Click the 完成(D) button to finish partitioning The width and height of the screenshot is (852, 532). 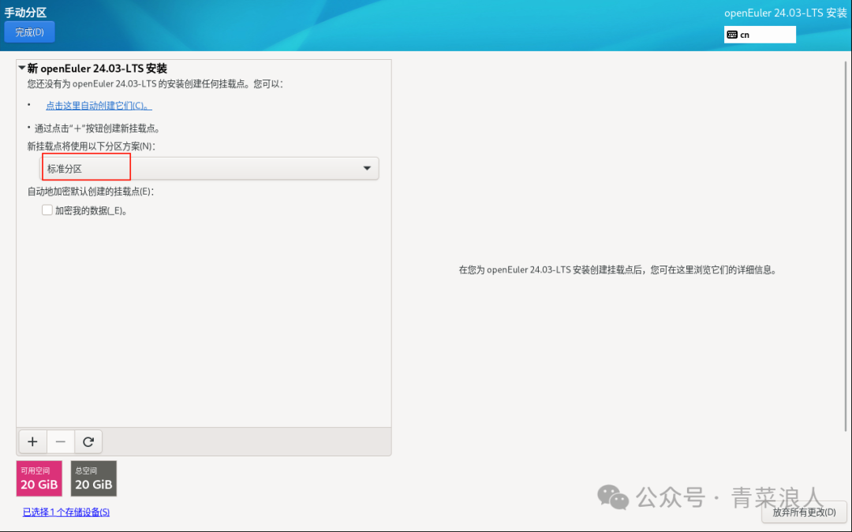tap(29, 32)
